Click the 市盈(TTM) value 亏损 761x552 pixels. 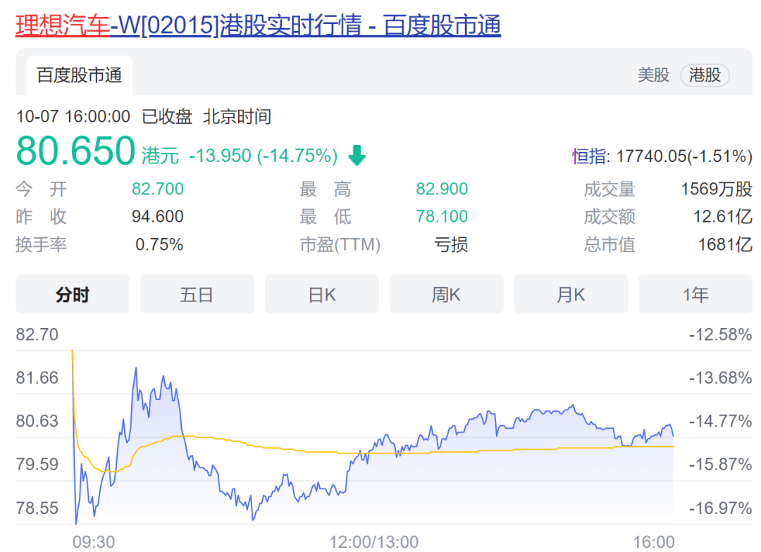(x=451, y=244)
